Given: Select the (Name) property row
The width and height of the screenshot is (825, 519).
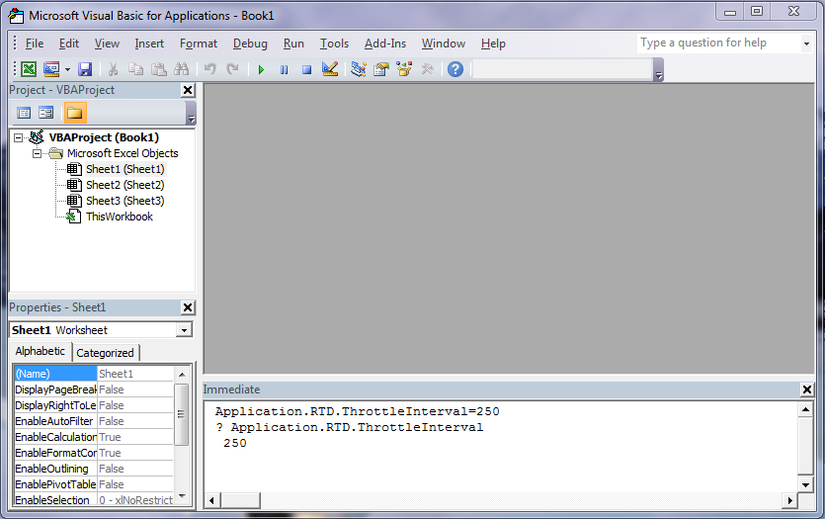Looking at the screenshot, I should 94,374.
